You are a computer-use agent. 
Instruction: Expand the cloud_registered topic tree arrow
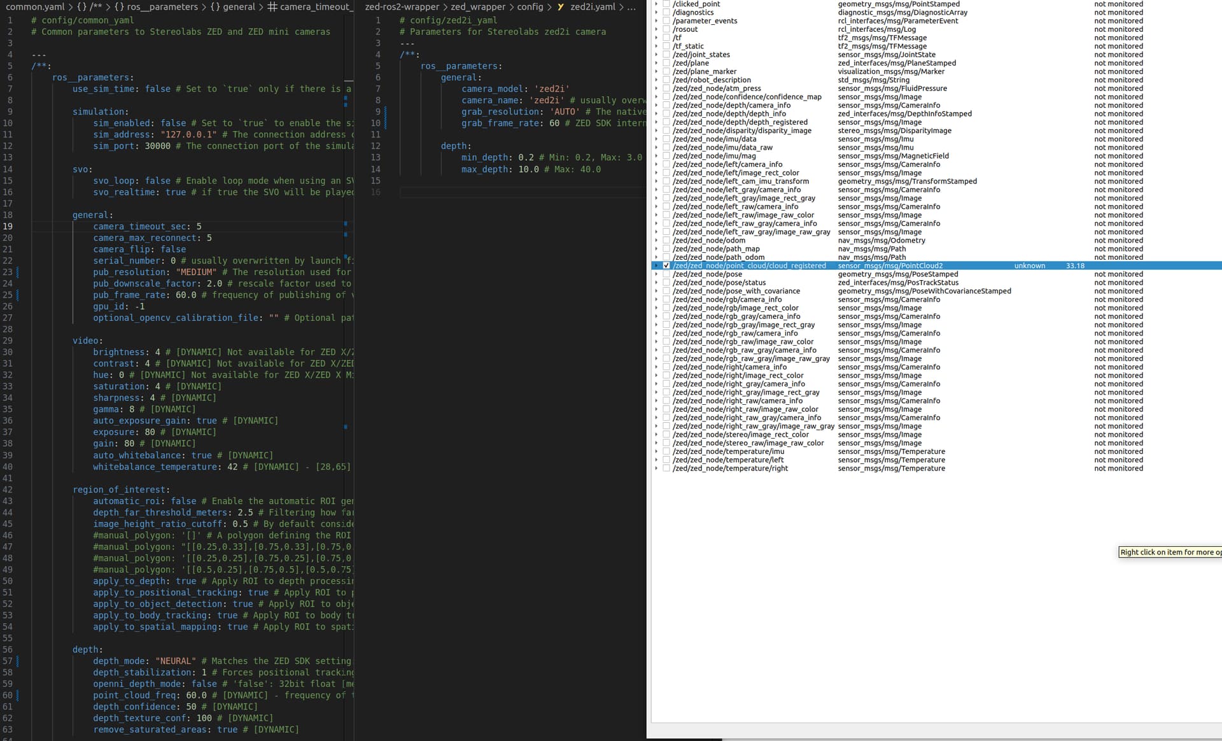point(656,265)
